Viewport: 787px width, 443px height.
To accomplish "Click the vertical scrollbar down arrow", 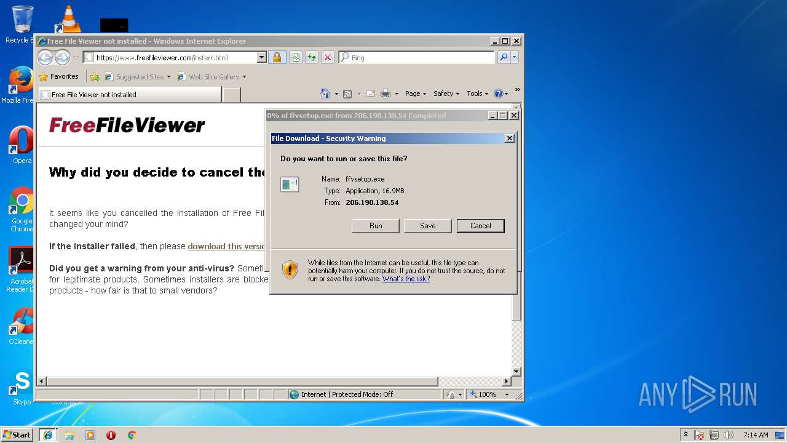I will 516,372.
